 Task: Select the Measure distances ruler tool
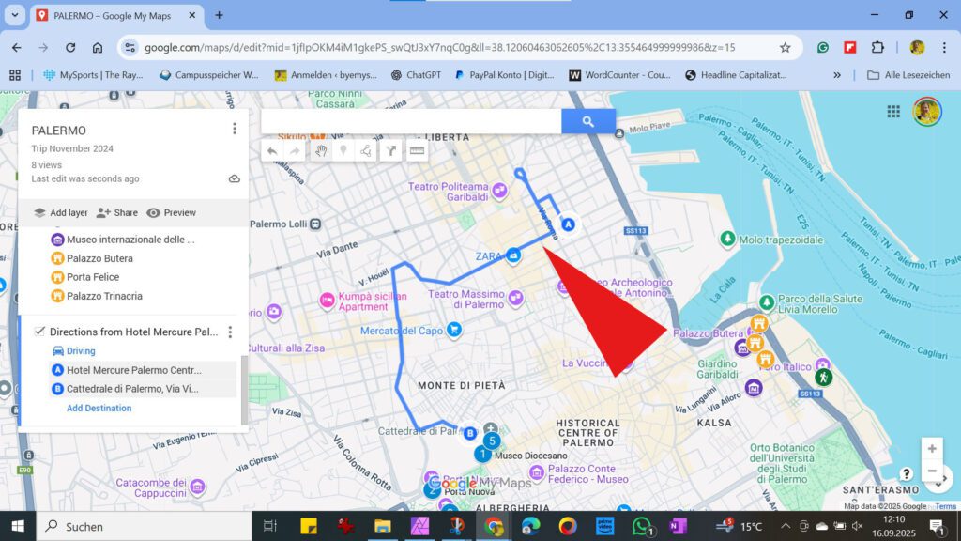[x=418, y=150]
